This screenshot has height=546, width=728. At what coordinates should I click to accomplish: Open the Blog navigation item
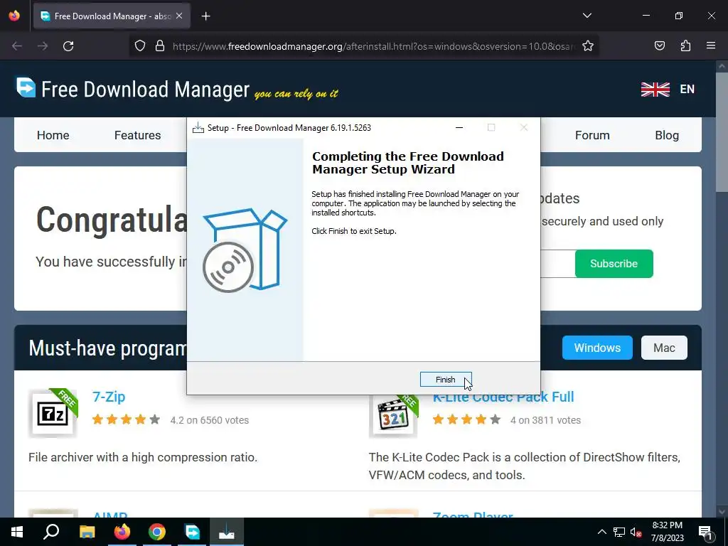point(667,135)
